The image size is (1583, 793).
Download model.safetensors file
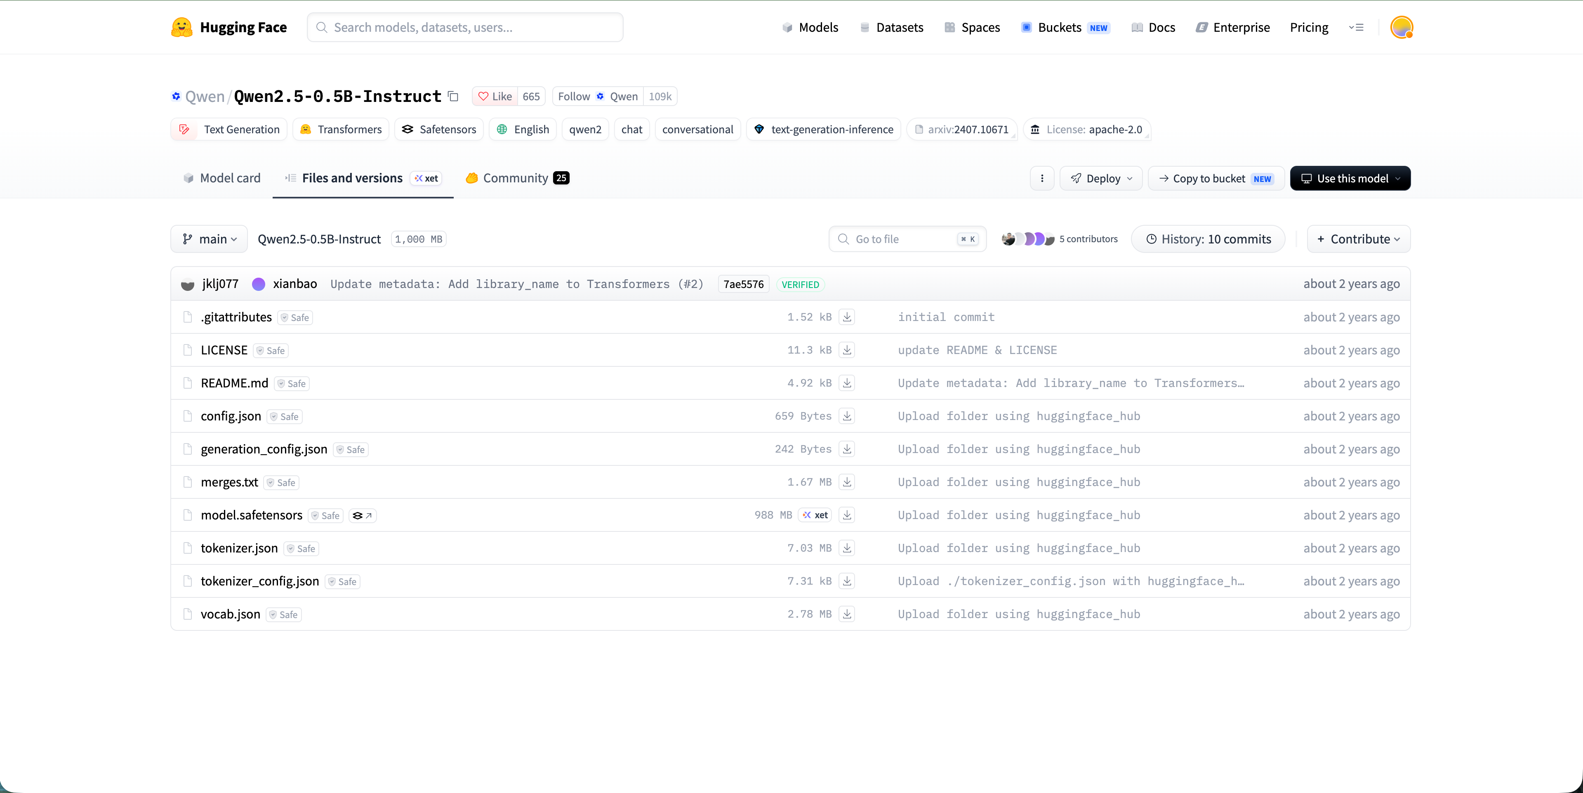pos(847,515)
